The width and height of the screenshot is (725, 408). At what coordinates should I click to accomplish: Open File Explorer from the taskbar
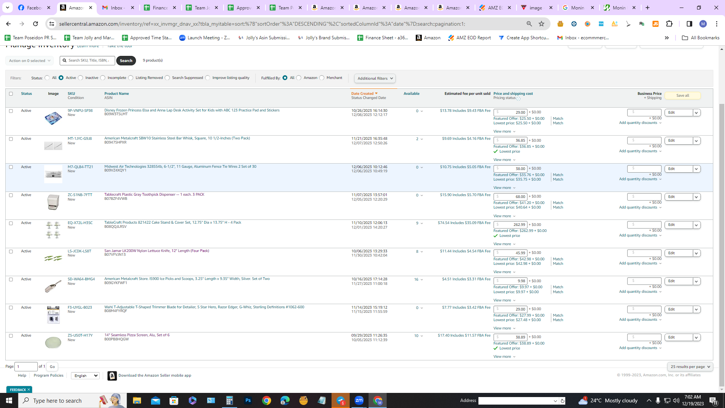click(x=137, y=400)
